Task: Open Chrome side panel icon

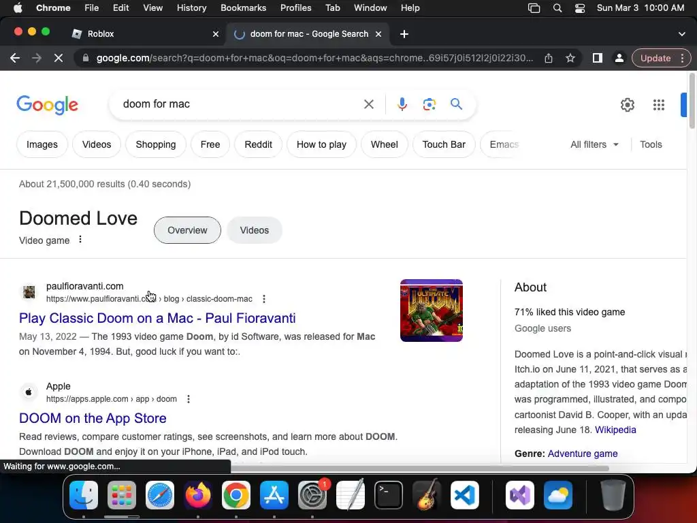Action: tap(598, 58)
